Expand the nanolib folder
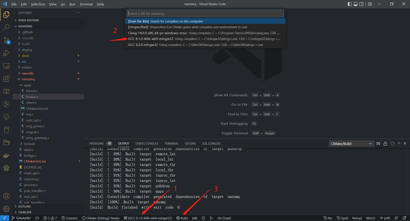 (x=49, y=73)
